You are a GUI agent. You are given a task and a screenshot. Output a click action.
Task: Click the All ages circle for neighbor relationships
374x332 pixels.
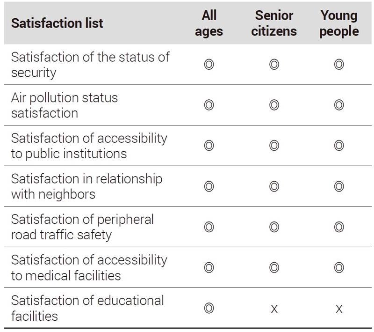click(x=209, y=186)
